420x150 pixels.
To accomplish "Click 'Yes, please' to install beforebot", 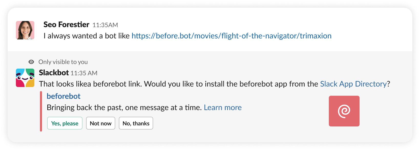I will tap(65, 123).
